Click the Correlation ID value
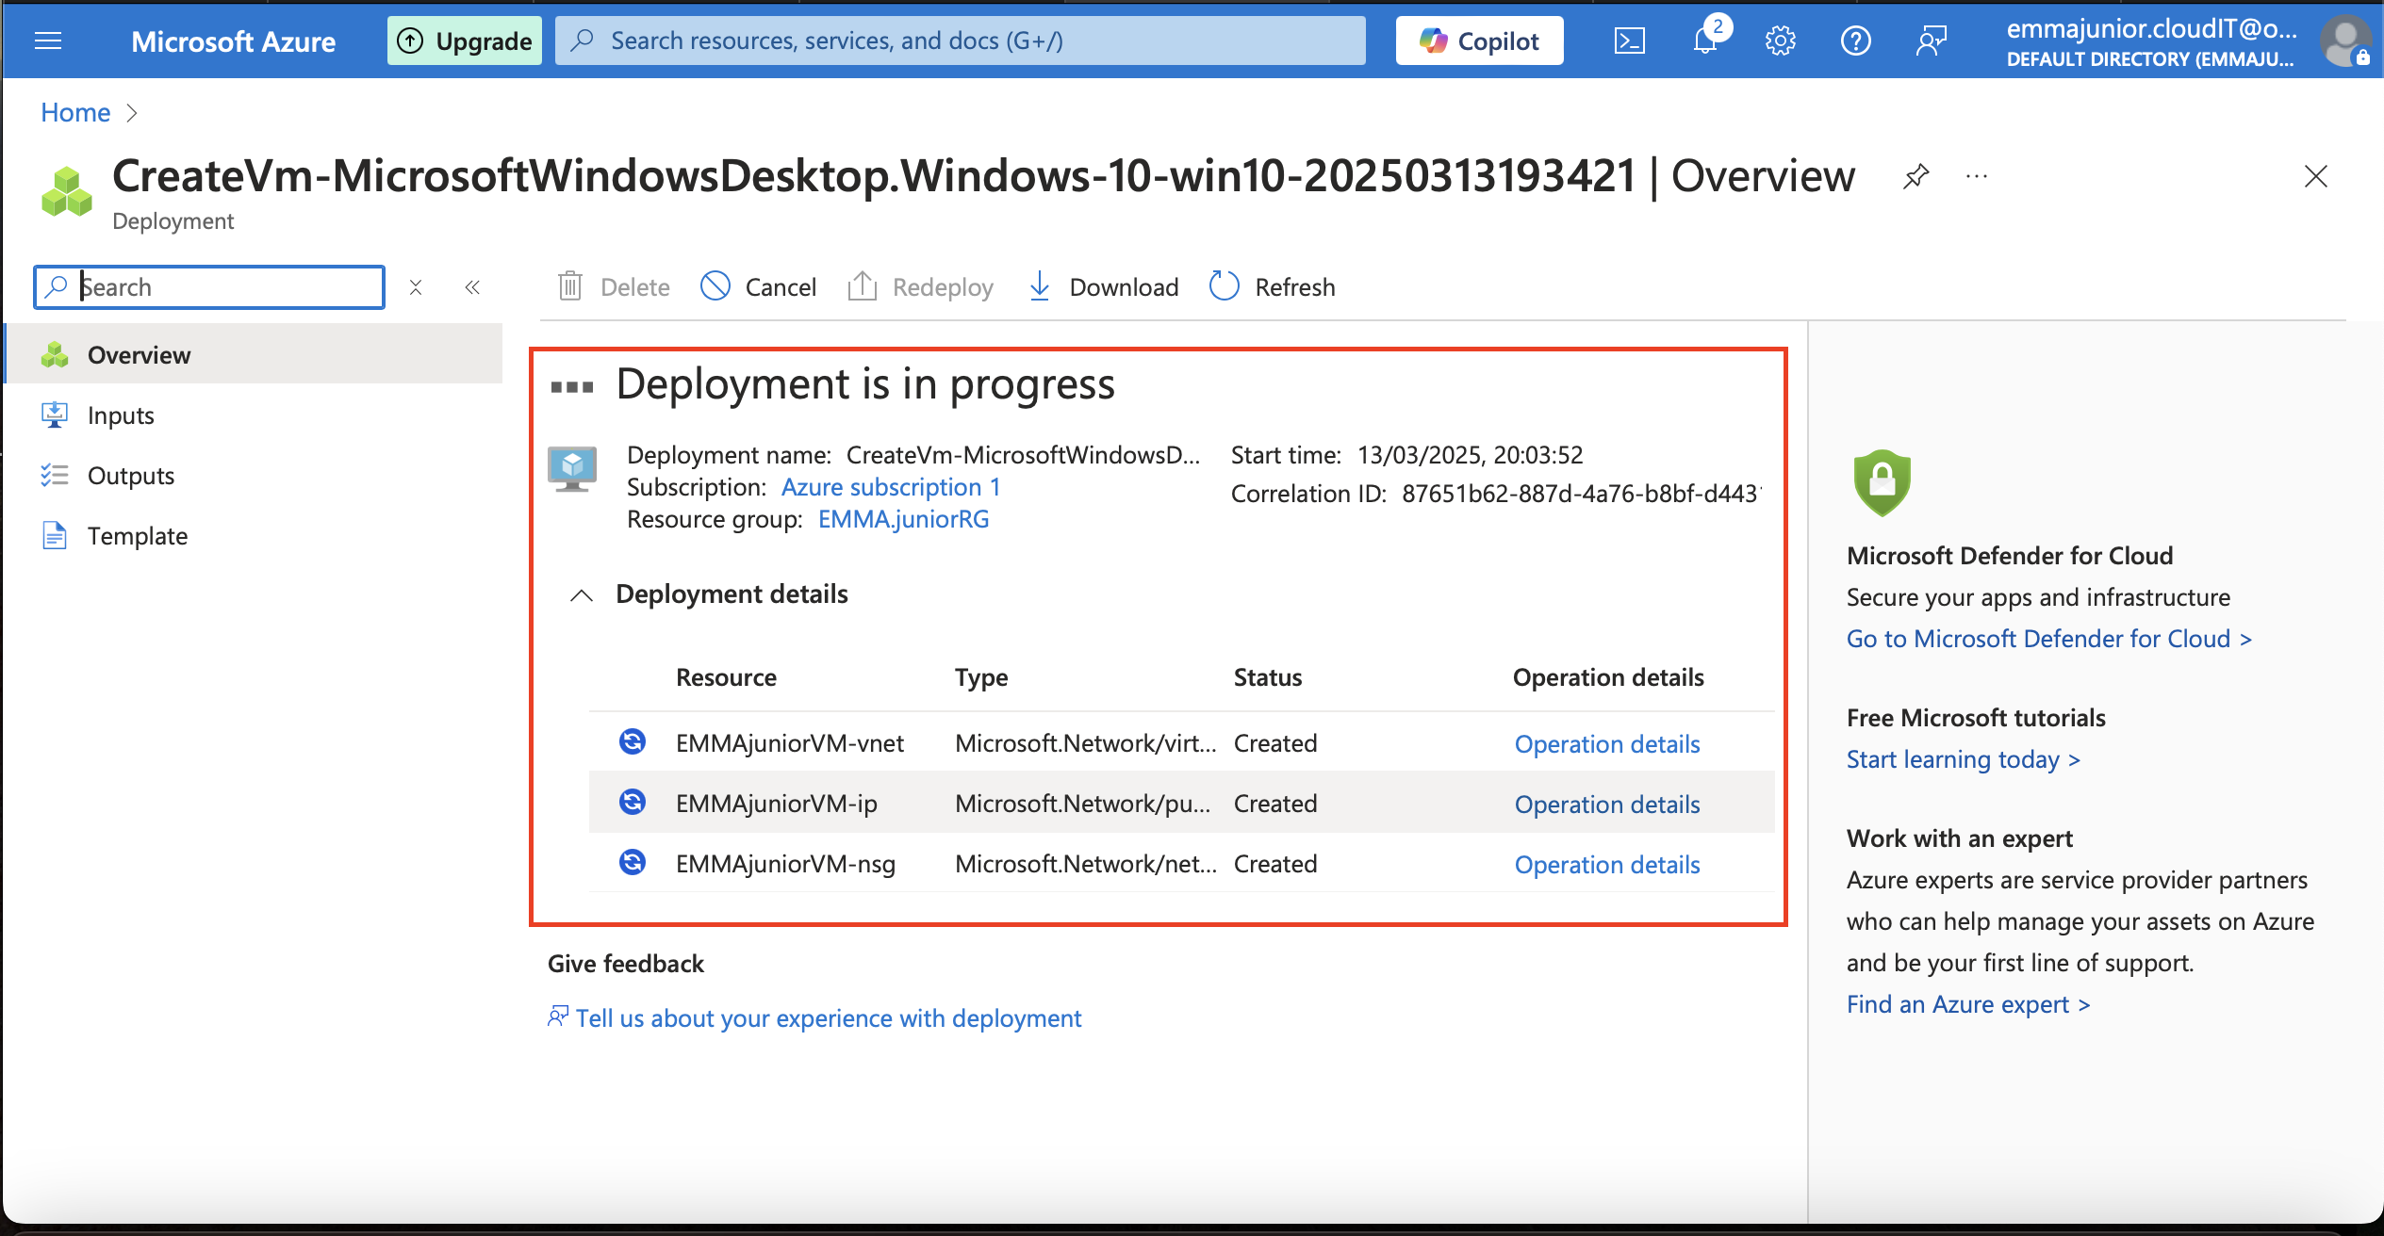The height and width of the screenshot is (1236, 2384). [1582, 494]
